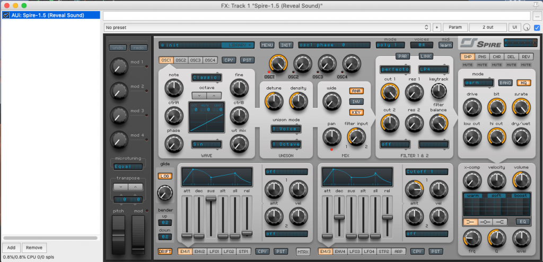Click the oscillator note knob
The width and height of the screenshot is (543, 262).
173,88
